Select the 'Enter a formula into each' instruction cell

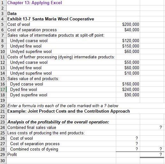tap(63, 106)
